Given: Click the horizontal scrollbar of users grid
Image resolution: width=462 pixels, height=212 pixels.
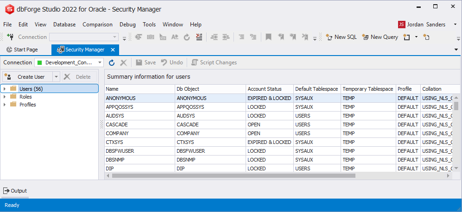Looking at the screenshot, I should coord(234,175).
